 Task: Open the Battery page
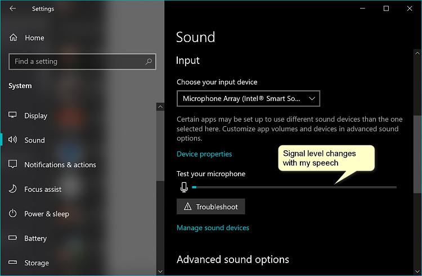35,238
